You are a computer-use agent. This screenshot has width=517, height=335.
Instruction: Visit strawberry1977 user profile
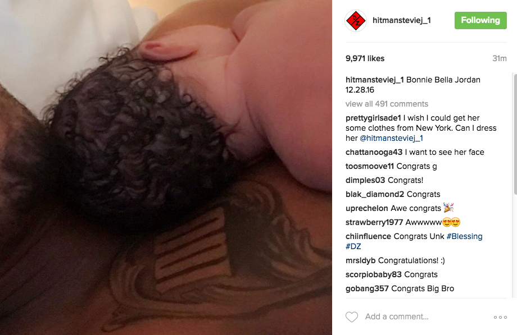pos(374,222)
